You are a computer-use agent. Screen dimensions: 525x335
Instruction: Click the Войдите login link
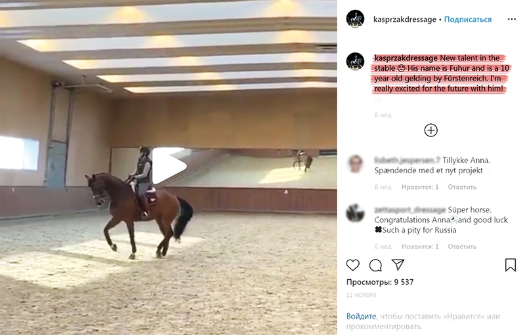click(x=361, y=316)
